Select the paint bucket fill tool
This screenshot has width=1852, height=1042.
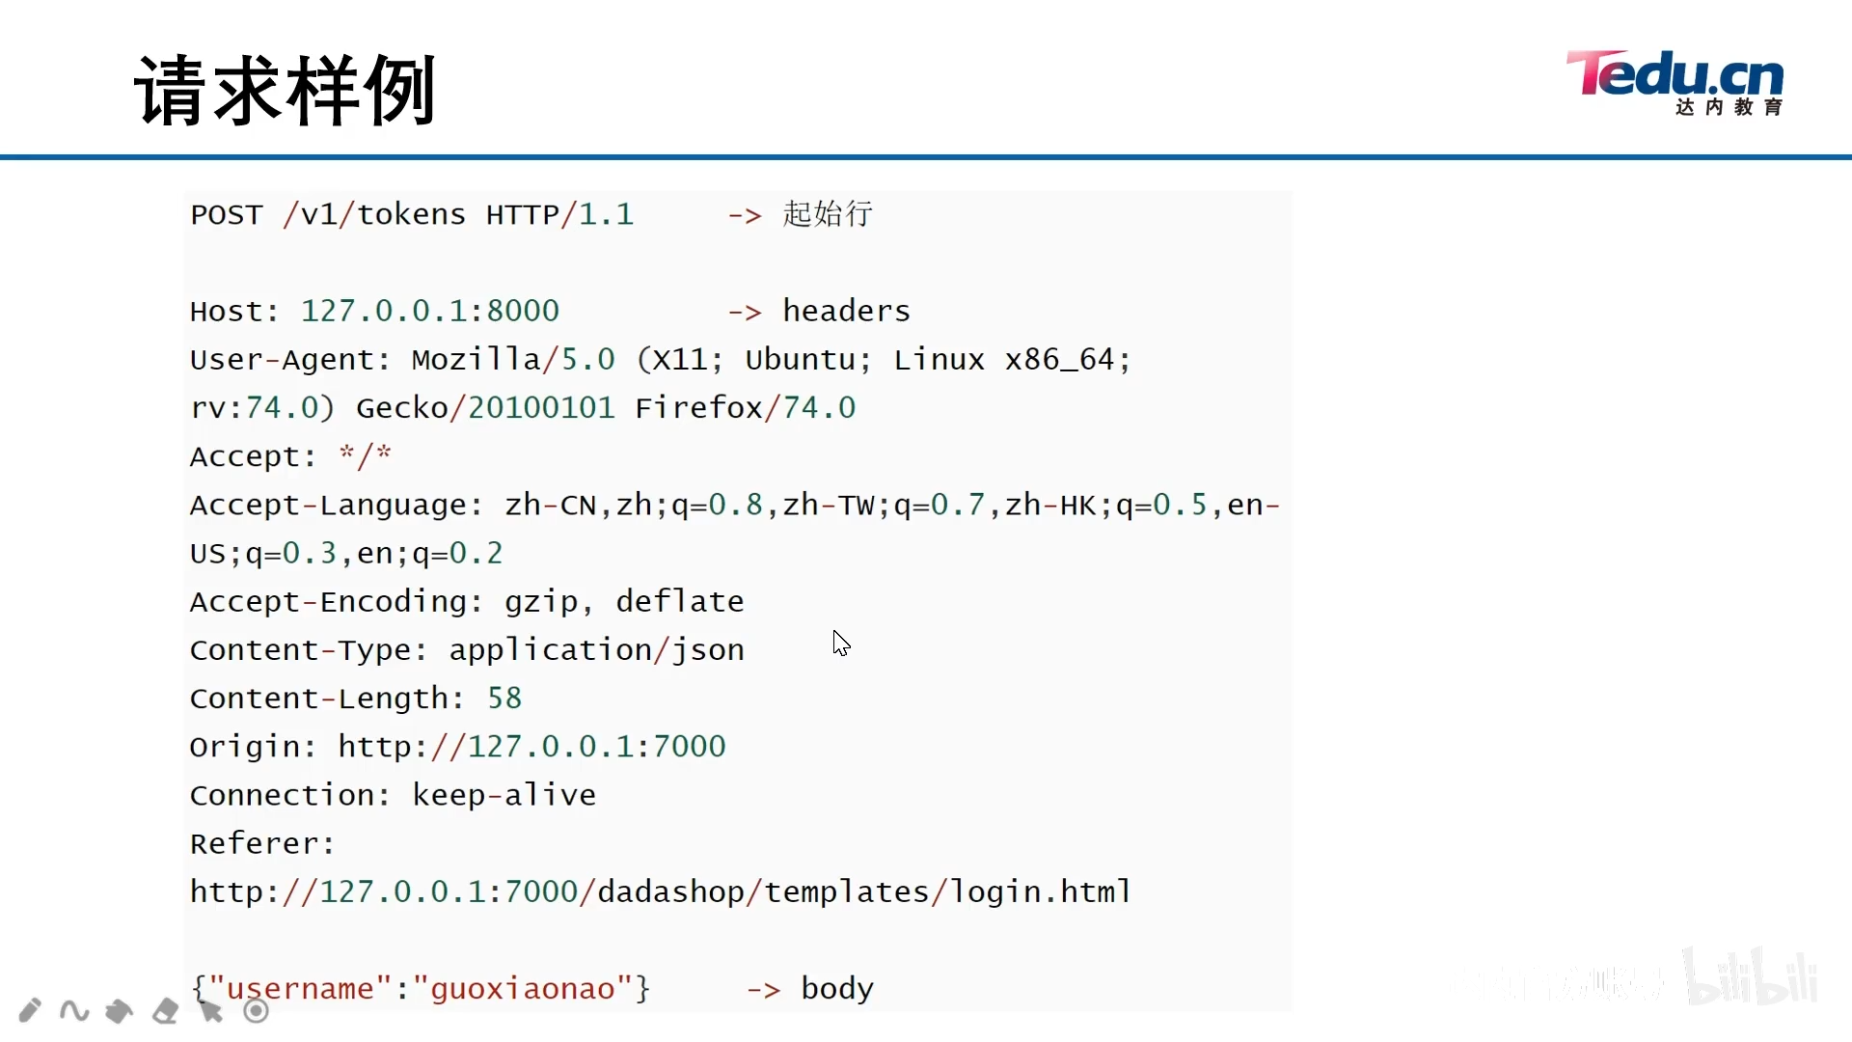coord(120,1010)
